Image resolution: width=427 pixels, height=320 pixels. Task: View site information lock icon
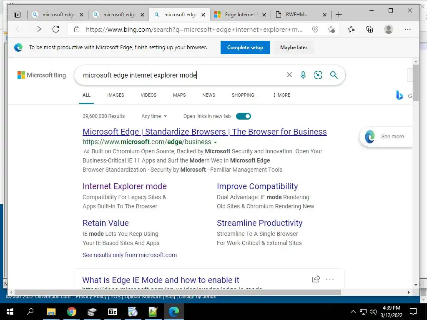click(77, 29)
